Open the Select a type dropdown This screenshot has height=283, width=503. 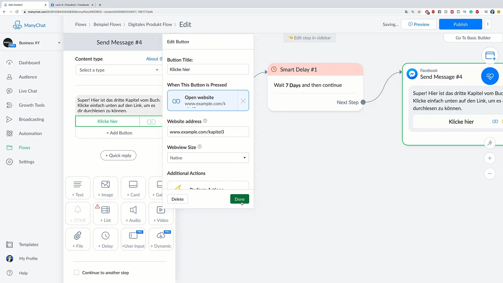(x=119, y=70)
